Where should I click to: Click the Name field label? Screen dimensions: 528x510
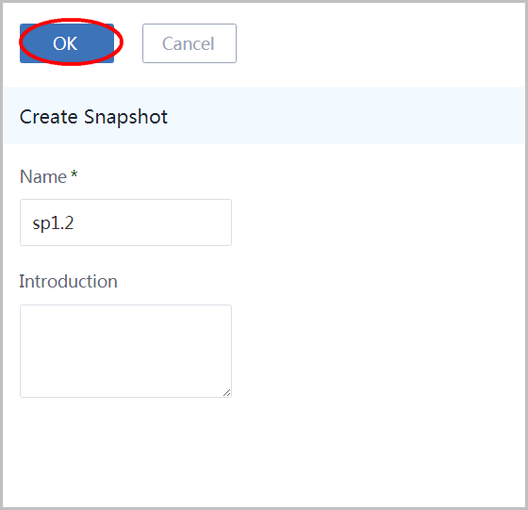click(43, 176)
